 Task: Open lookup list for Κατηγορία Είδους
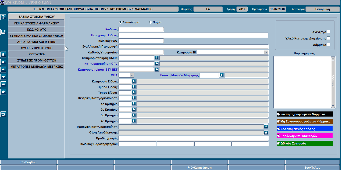(x=134, y=81)
